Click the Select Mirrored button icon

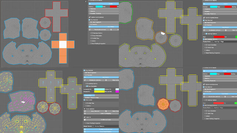pos(85,111)
